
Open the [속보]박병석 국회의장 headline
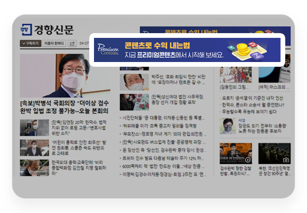click(64, 107)
